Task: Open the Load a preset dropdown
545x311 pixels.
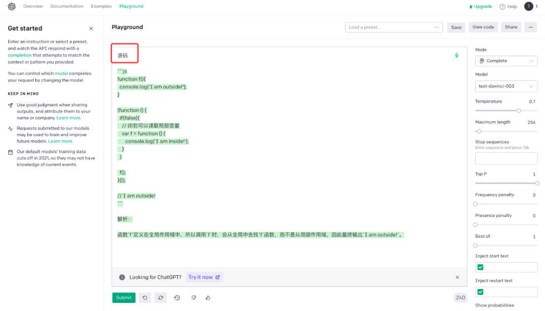Action: tap(394, 27)
